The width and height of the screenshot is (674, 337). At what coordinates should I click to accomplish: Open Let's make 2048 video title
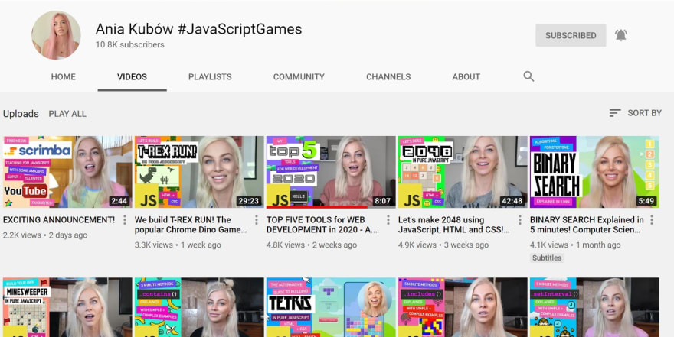[x=454, y=225]
